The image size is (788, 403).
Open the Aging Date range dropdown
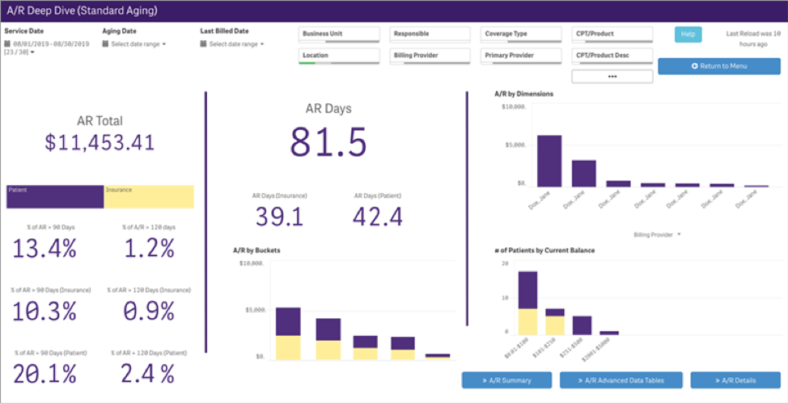pyautogui.click(x=138, y=44)
